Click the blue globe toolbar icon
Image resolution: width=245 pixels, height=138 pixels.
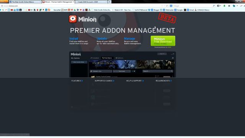coord(234,6)
